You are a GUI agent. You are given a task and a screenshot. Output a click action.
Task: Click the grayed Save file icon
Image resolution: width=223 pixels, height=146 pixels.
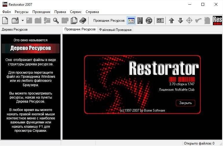[29, 21]
